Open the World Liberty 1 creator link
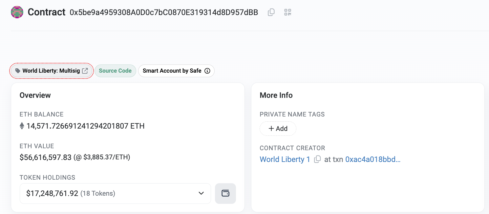 point(285,159)
